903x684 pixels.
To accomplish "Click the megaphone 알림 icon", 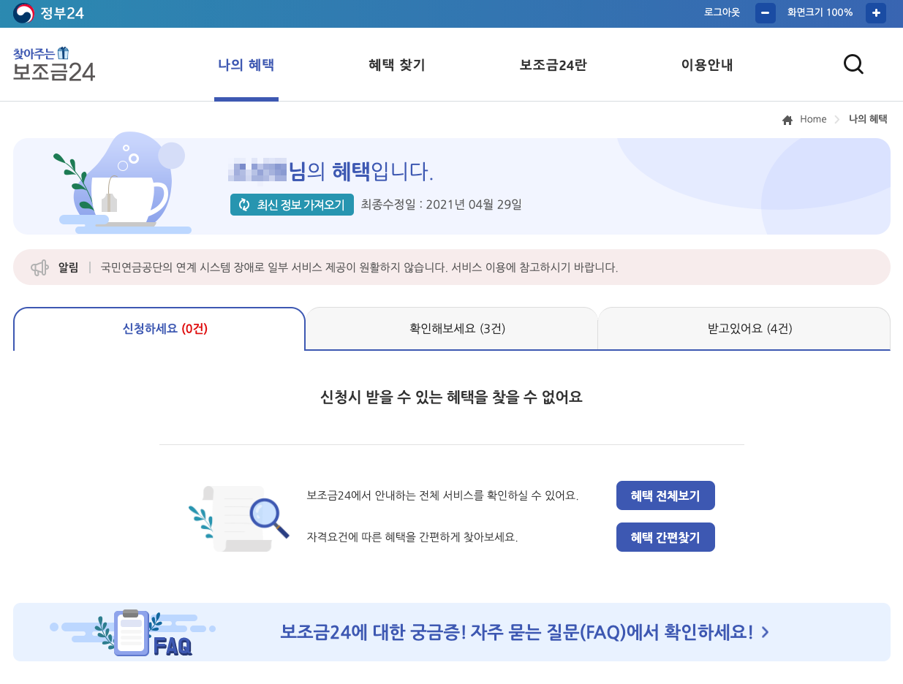I will point(39,267).
